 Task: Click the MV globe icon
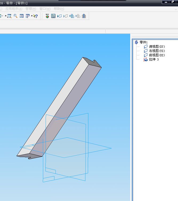pos(47,16)
